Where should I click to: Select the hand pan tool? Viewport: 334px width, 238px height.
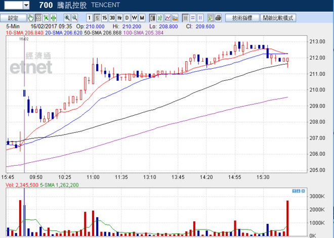click(31, 18)
